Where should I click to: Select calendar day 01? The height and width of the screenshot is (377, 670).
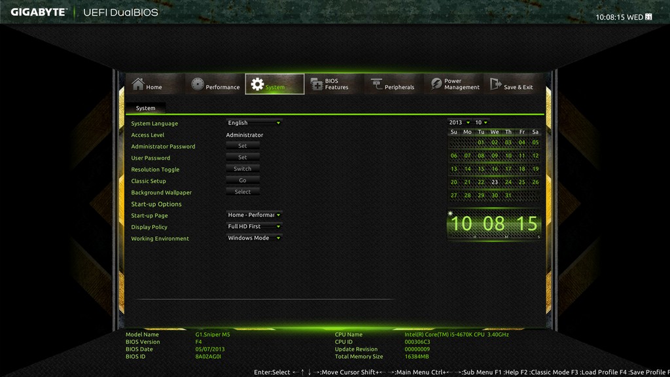click(x=481, y=142)
